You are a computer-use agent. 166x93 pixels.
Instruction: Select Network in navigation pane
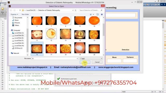15,53
